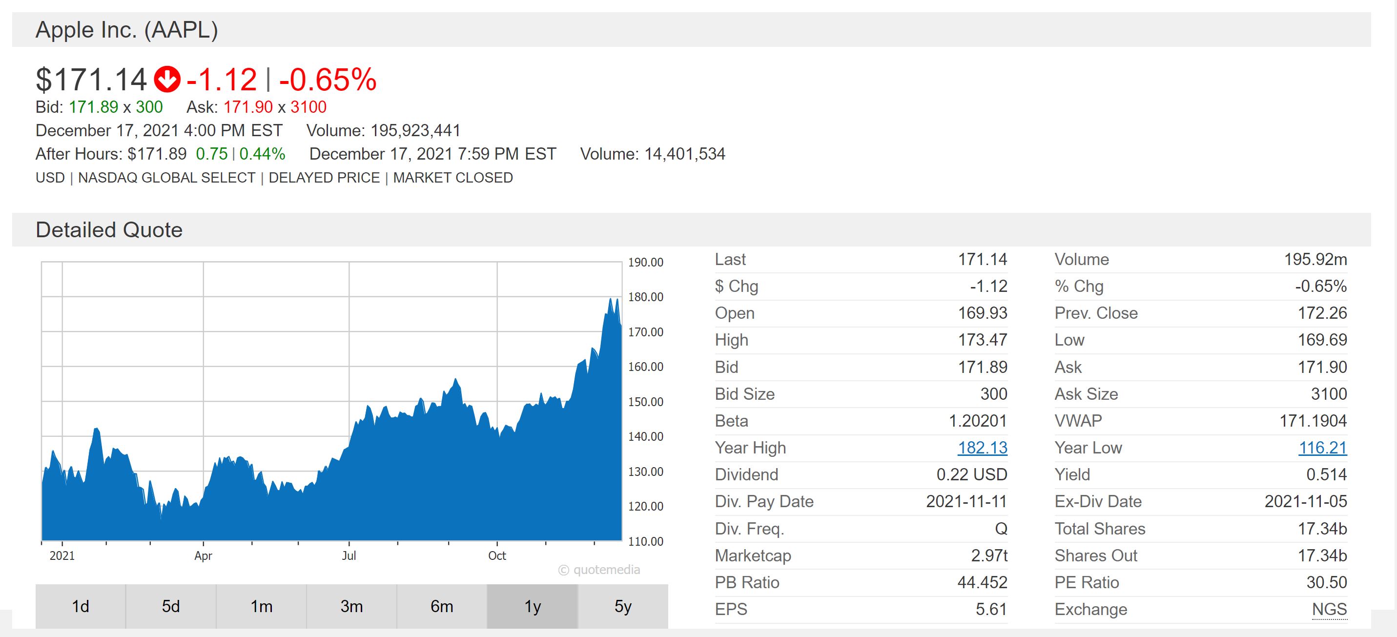Click the NGS exchange abbreviation
1397x637 pixels.
(1329, 609)
